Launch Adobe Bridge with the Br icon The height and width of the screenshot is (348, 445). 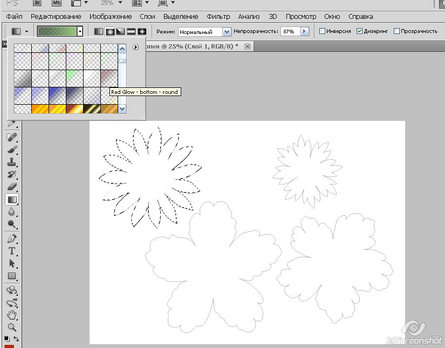tap(37, 3)
